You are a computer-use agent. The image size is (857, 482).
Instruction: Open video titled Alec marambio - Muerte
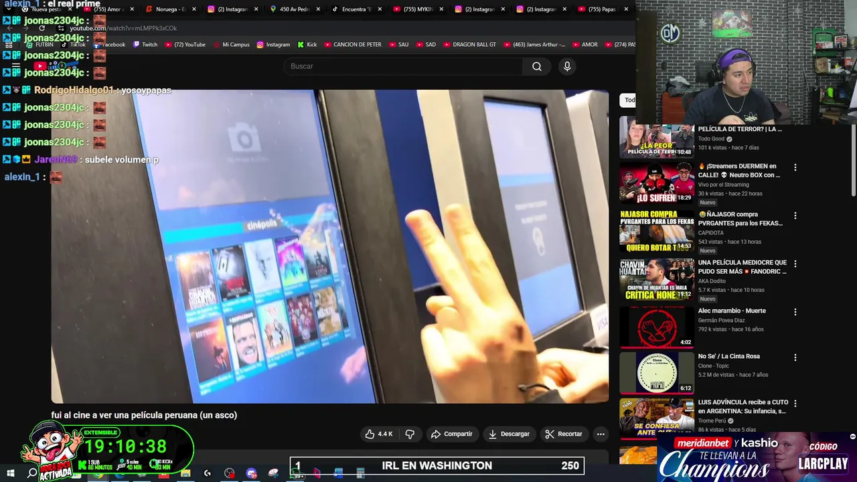coord(732,311)
